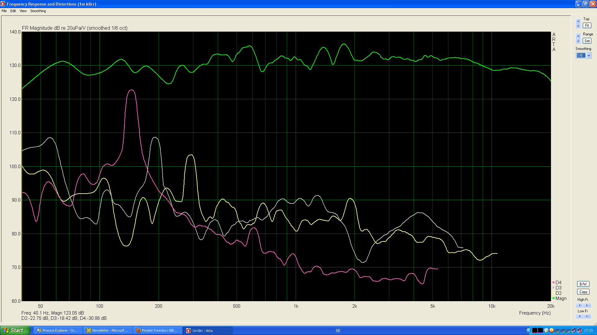Decrease Low Fr with left arrow
The width and height of the screenshot is (597, 335).
tap(580, 316)
